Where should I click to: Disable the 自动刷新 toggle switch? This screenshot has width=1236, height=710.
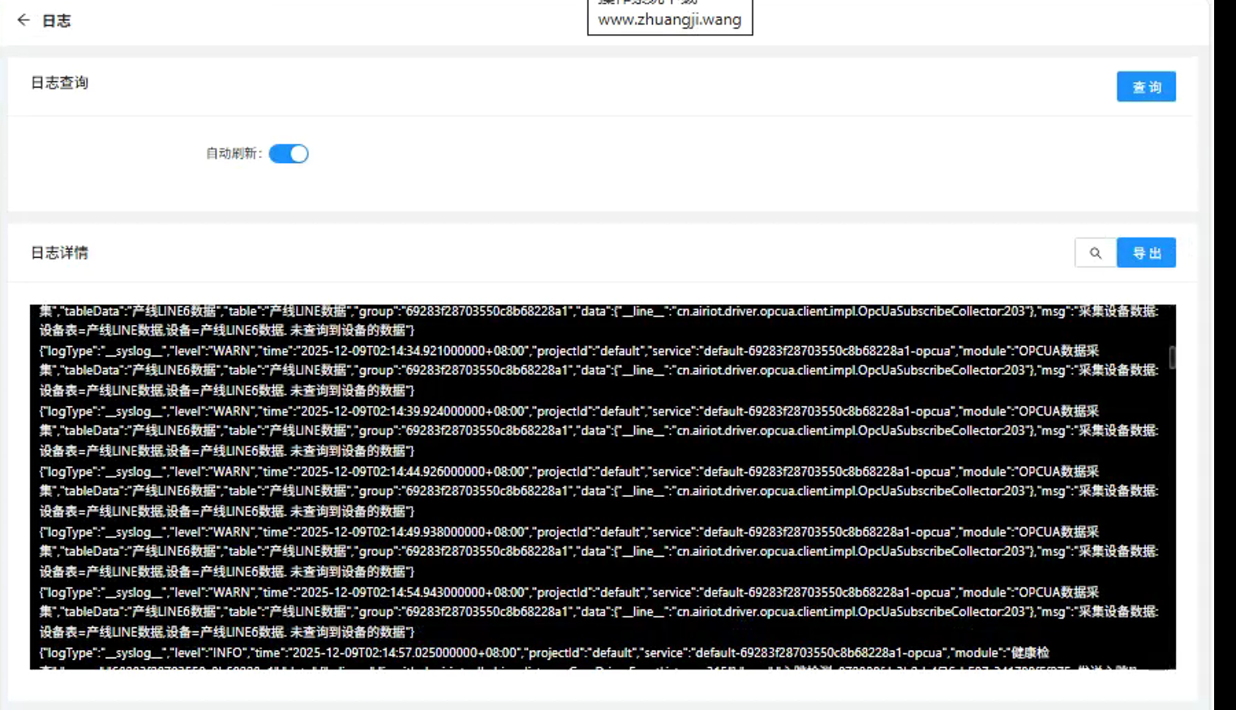click(x=289, y=153)
